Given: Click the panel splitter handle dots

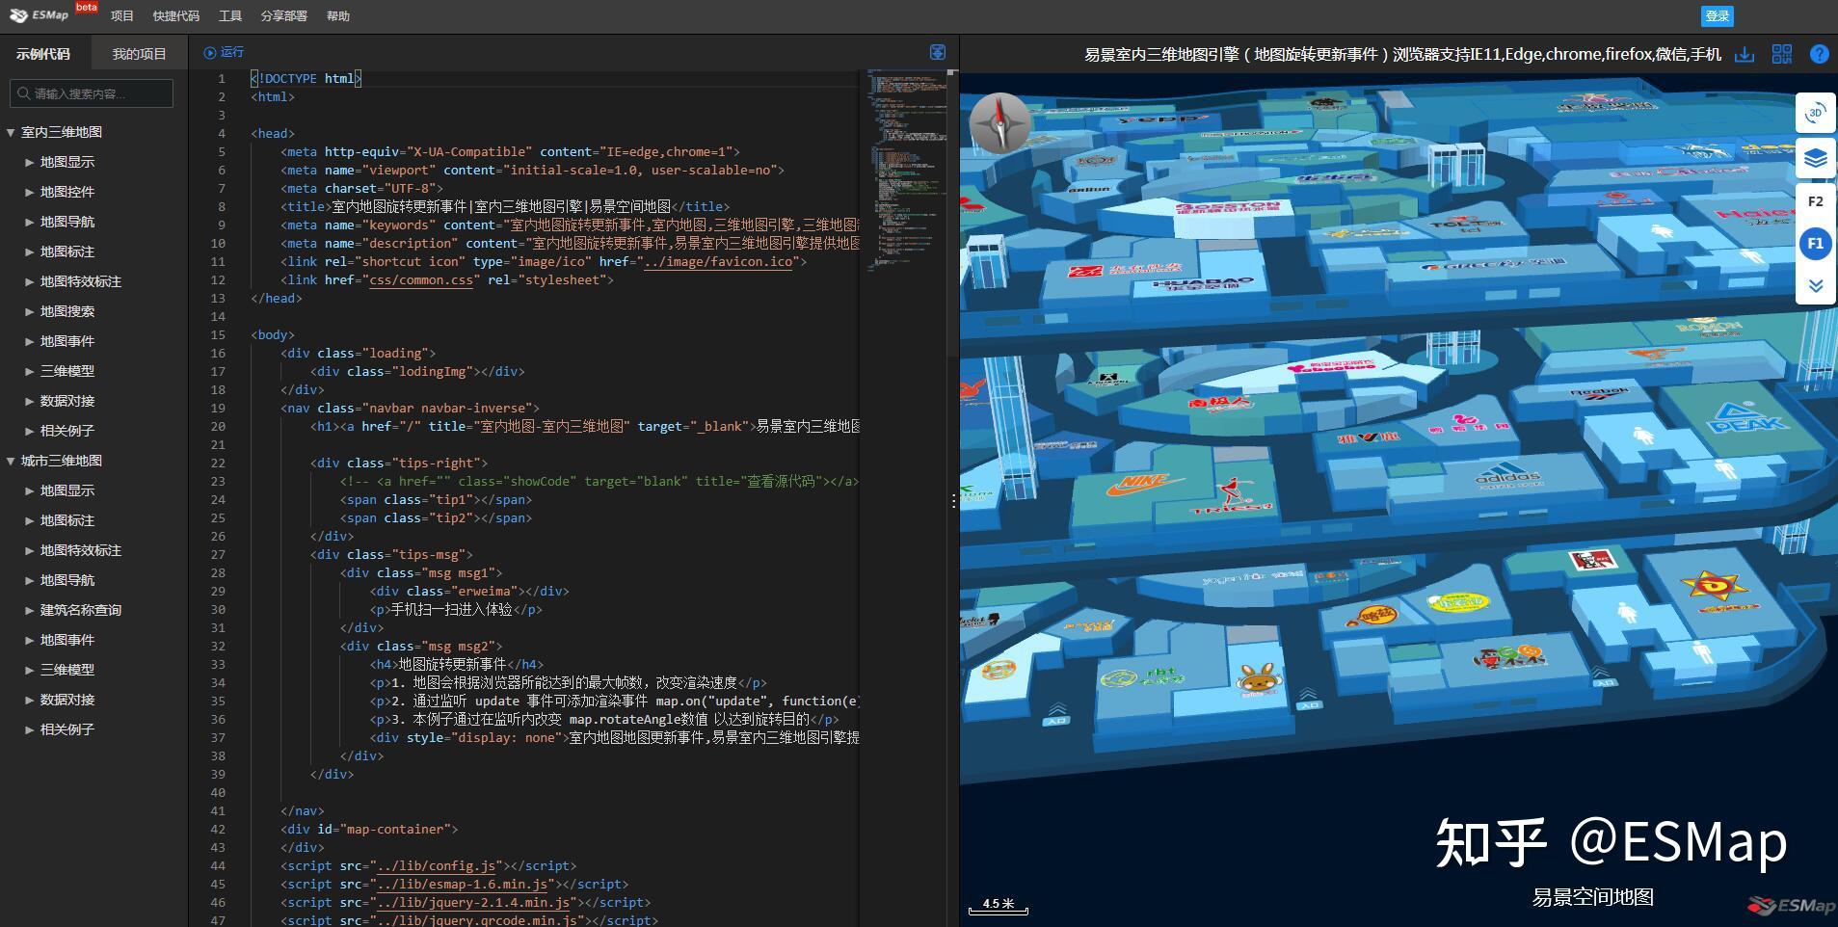Looking at the screenshot, I should pos(953,501).
